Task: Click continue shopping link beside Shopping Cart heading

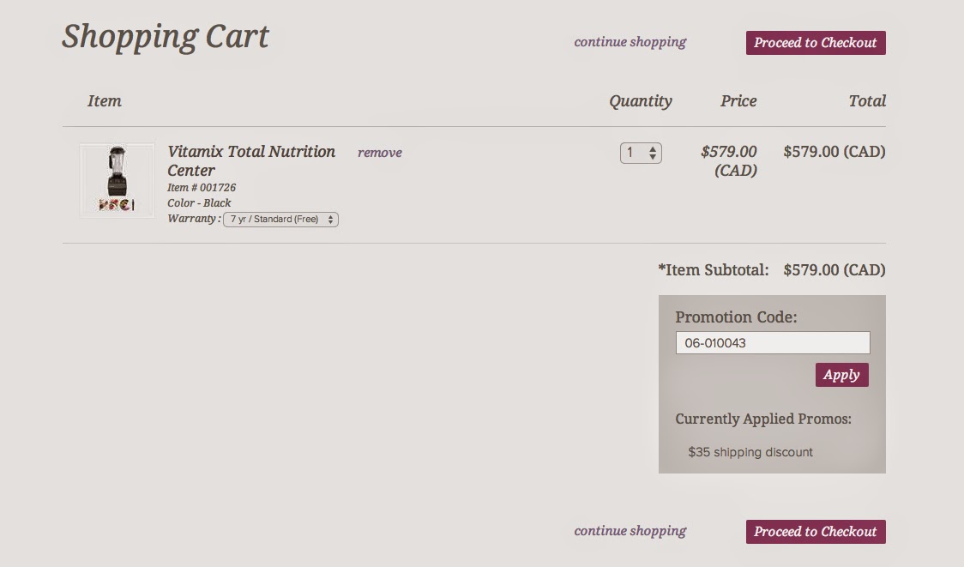Action: (x=630, y=42)
